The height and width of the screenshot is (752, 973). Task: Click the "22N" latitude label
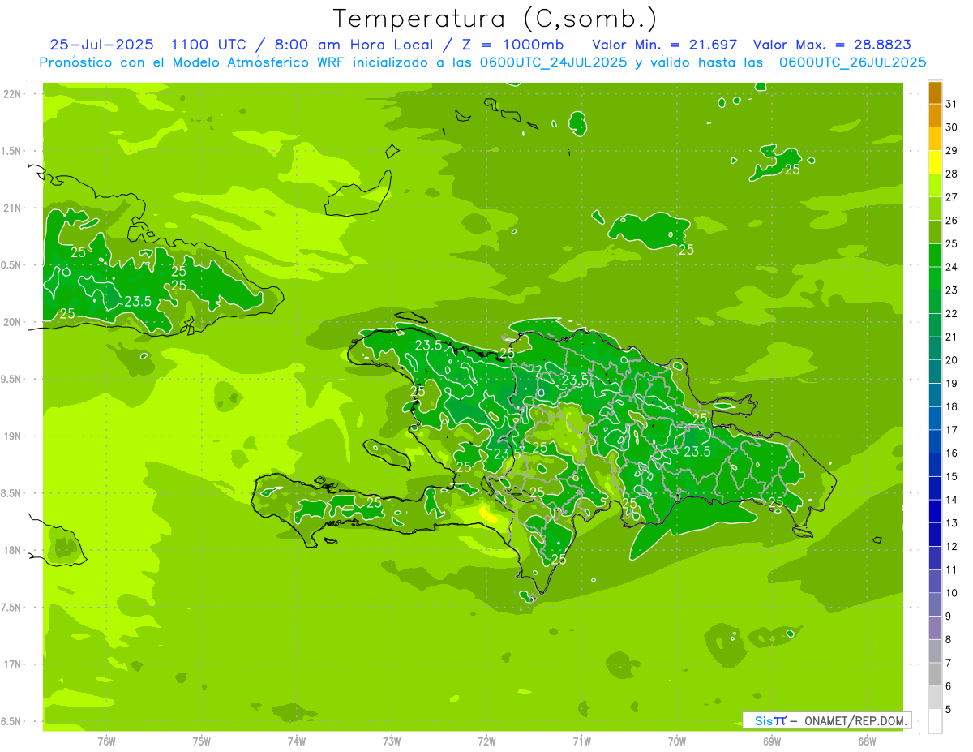pyautogui.click(x=11, y=94)
